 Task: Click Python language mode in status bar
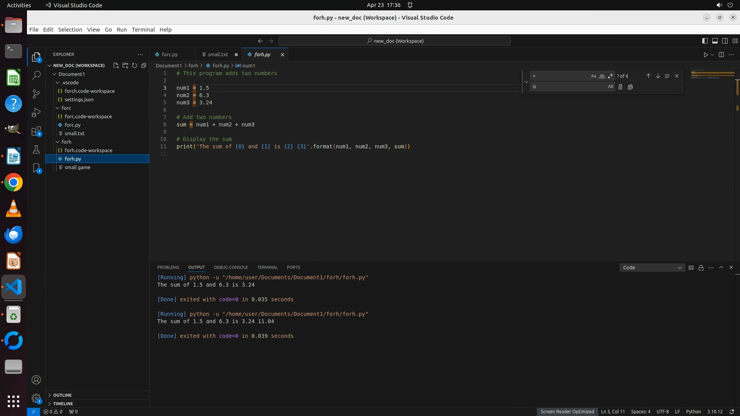693,411
